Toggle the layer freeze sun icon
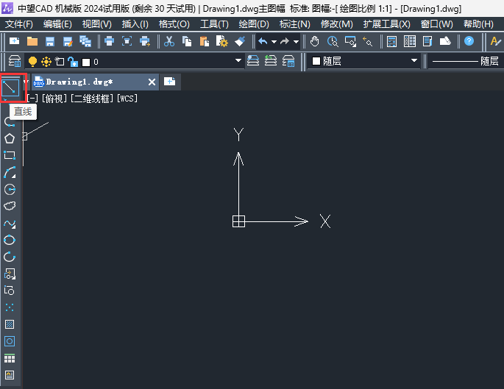The width and height of the screenshot is (504, 389). (46, 61)
